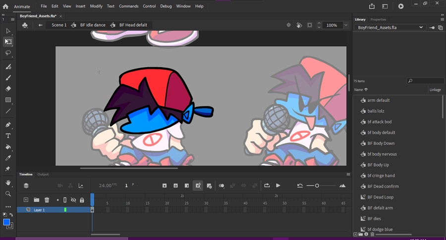Click the center stage icon
446x240 pixels.
point(288,25)
